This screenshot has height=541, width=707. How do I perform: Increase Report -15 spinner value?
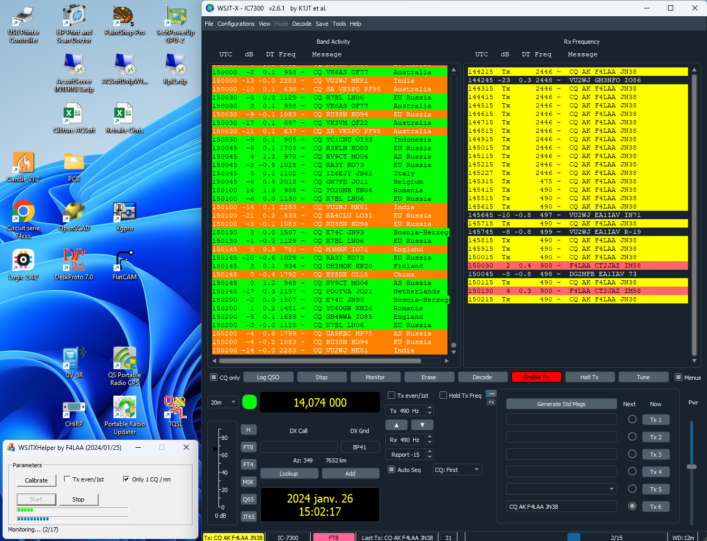tap(429, 451)
